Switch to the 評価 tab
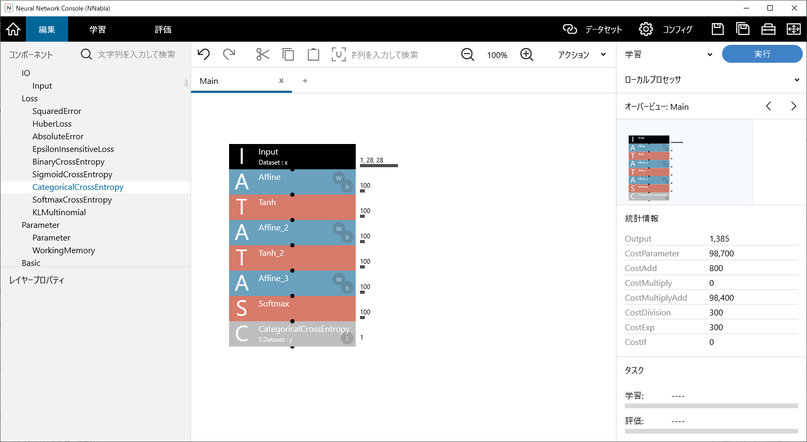The height and width of the screenshot is (442, 807). [163, 29]
